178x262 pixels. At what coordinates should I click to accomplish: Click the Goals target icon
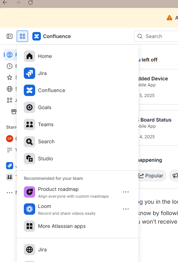point(29,107)
